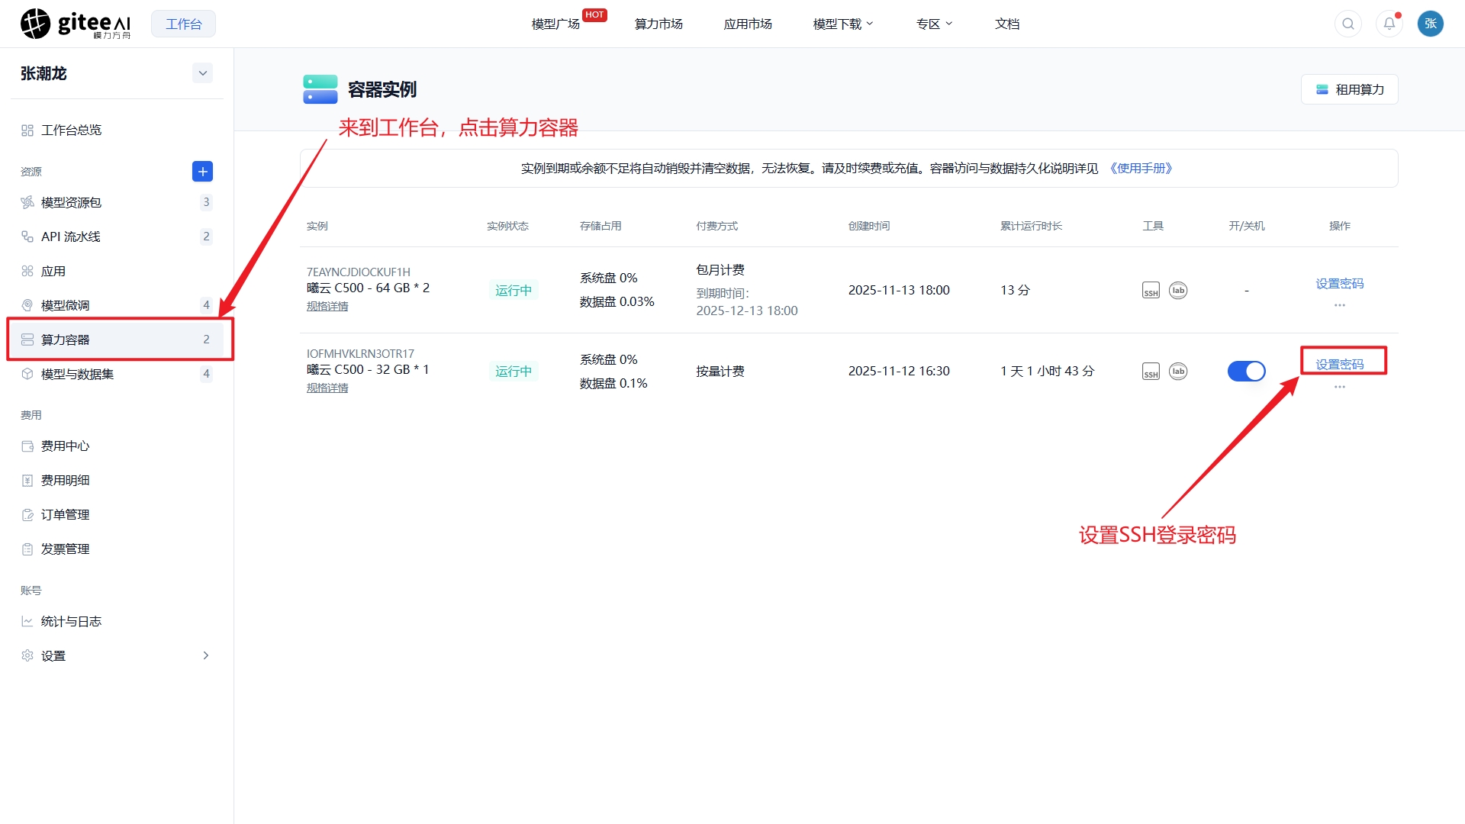
Task: Expand the 张潮龙 account dropdown
Action: click(x=202, y=73)
